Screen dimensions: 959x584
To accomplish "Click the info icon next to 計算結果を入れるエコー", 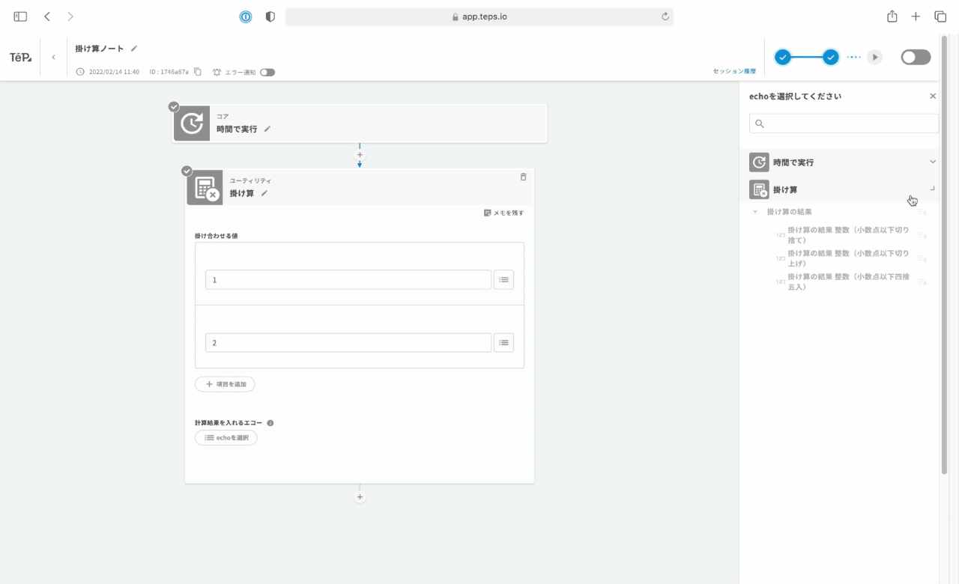I will tap(270, 423).
